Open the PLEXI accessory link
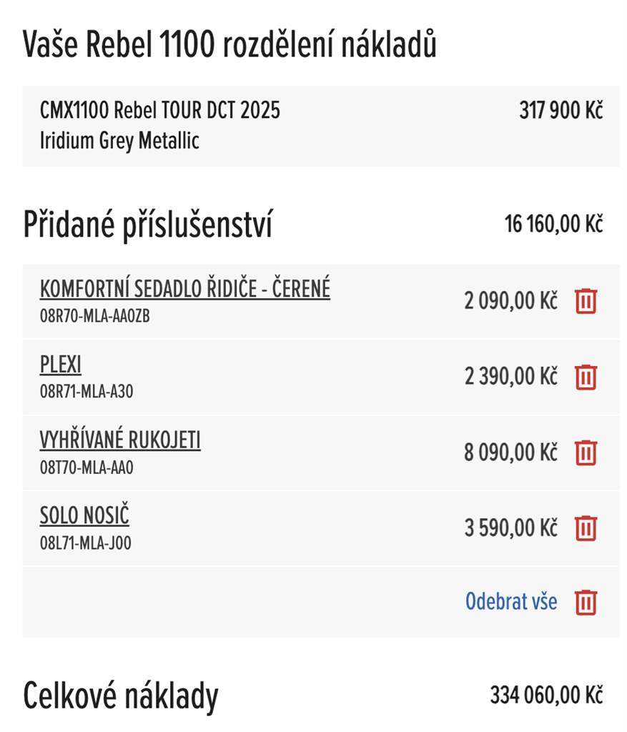627x732 pixels. (x=61, y=365)
